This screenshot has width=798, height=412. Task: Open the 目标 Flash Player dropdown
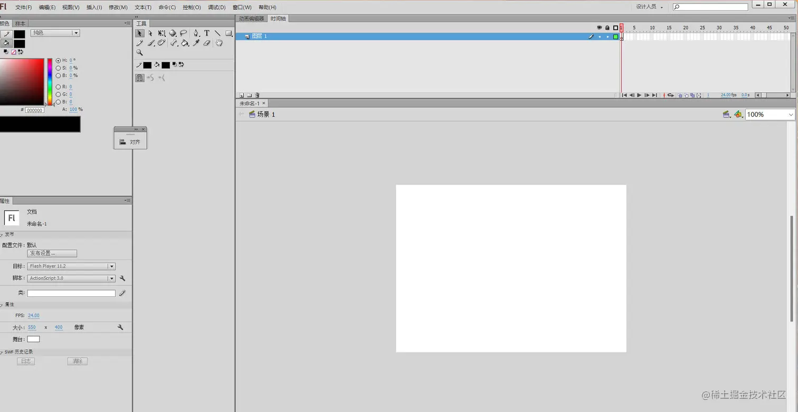point(111,266)
